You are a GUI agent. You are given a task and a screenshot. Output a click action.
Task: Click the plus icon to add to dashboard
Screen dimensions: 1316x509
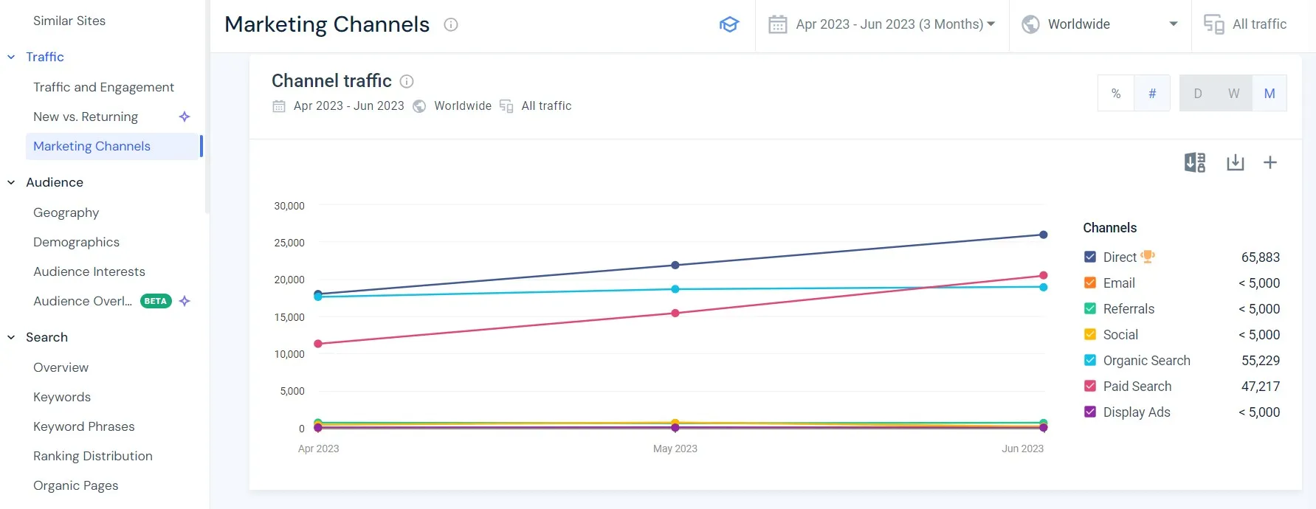pos(1270,162)
